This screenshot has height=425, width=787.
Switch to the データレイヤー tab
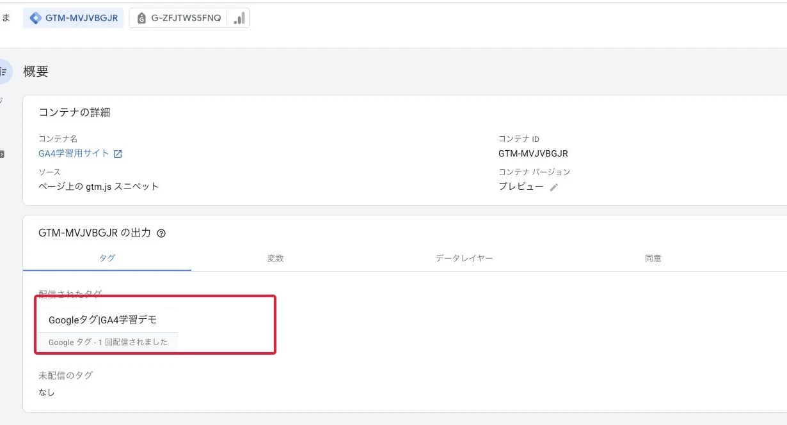coord(465,258)
